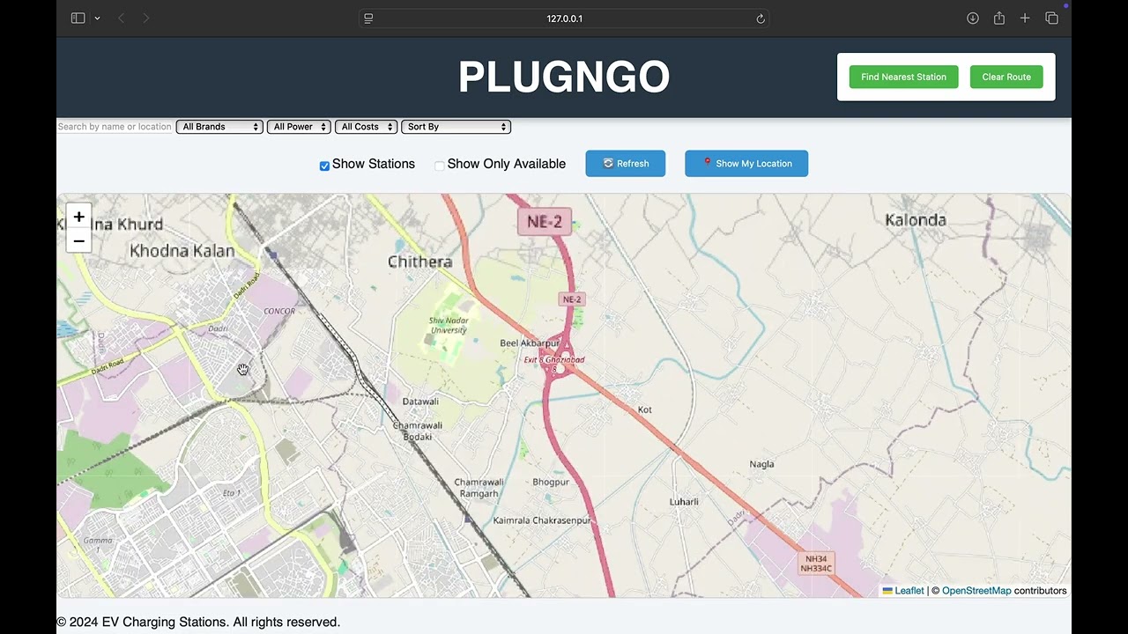Uncheck the Show Stations checkbox
Image resolution: width=1128 pixels, height=634 pixels.
(324, 166)
